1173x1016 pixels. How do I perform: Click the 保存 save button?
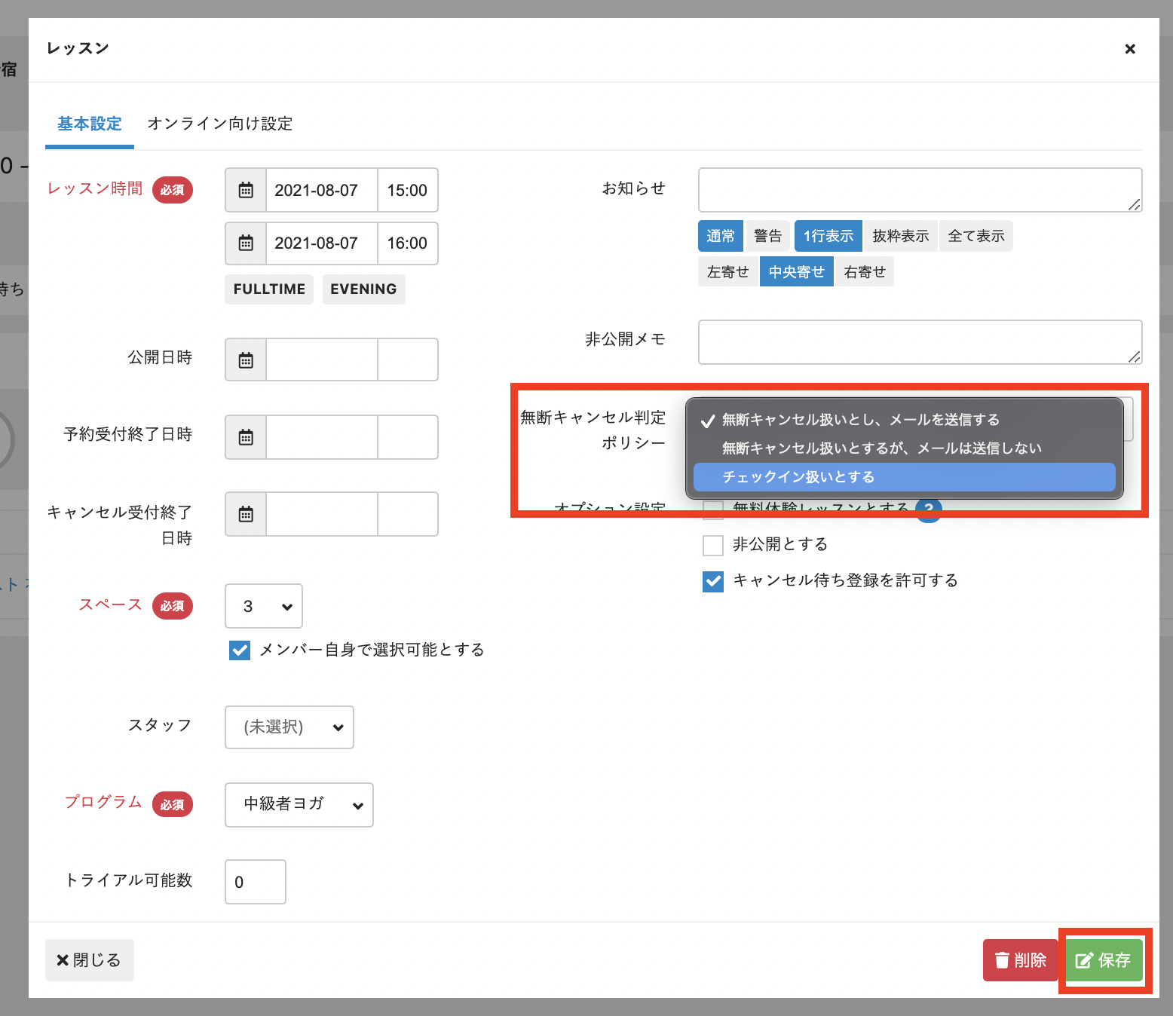tap(1104, 960)
